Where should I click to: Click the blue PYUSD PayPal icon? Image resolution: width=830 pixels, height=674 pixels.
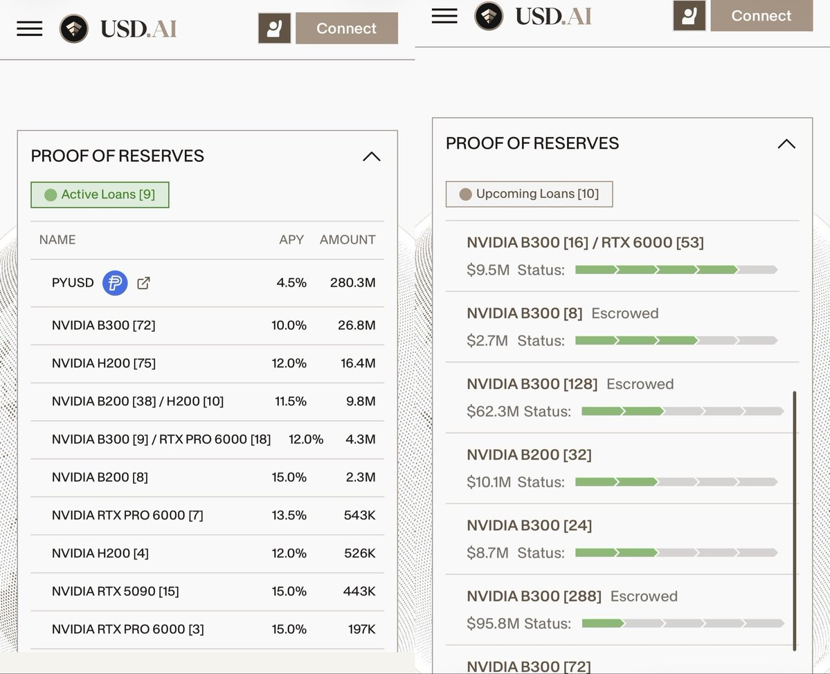click(x=115, y=283)
